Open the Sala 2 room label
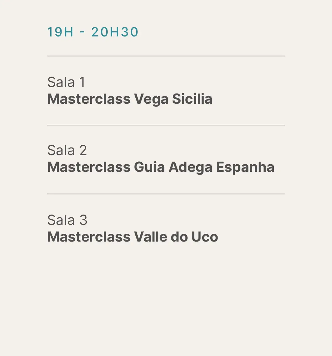This screenshot has width=332, height=356. pos(67,150)
